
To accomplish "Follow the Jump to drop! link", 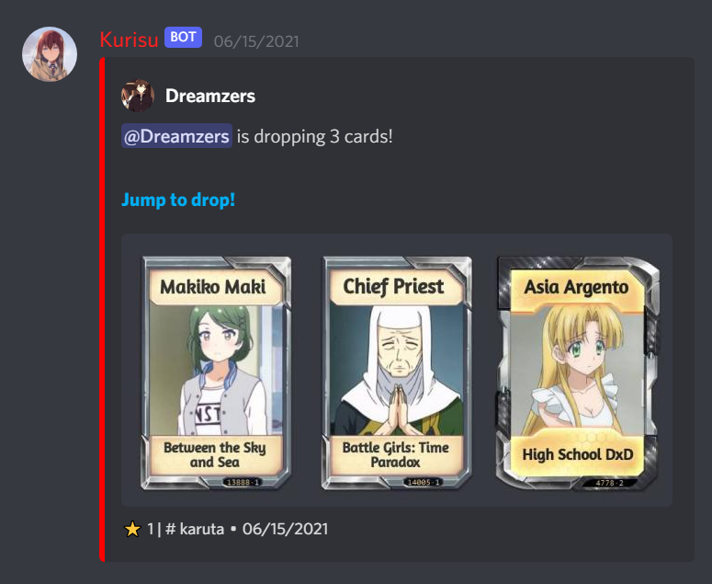I will (x=178, y=200).
